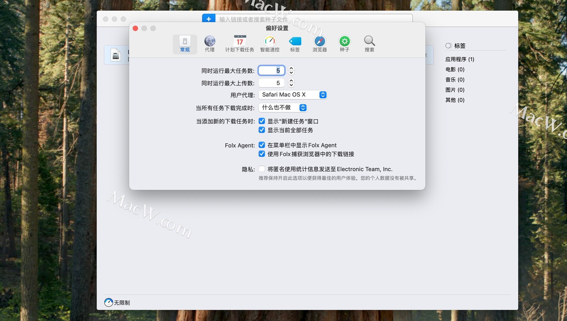Open the Proxy (代理) preferences pane
The width and height of the screenshot is (567, 321).
[x=210, y=44]
